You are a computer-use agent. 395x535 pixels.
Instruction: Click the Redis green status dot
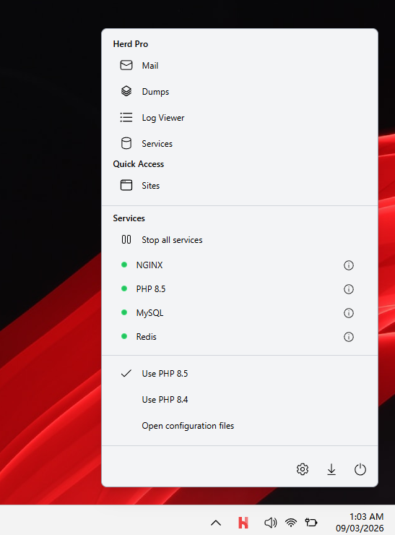(x=124, y=336)
